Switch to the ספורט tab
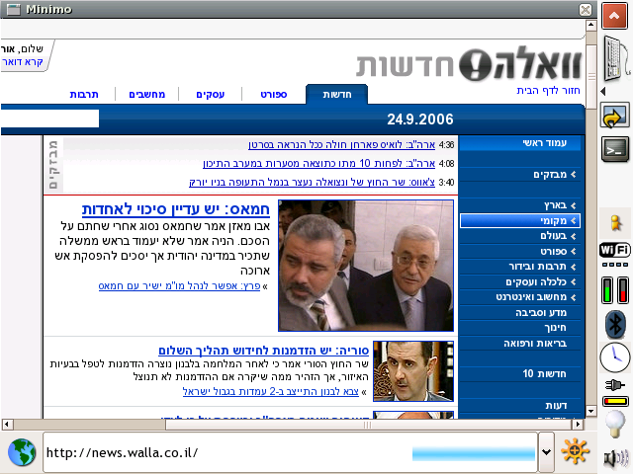The width and height of the screenshot is (633, 474). point(273,94)
